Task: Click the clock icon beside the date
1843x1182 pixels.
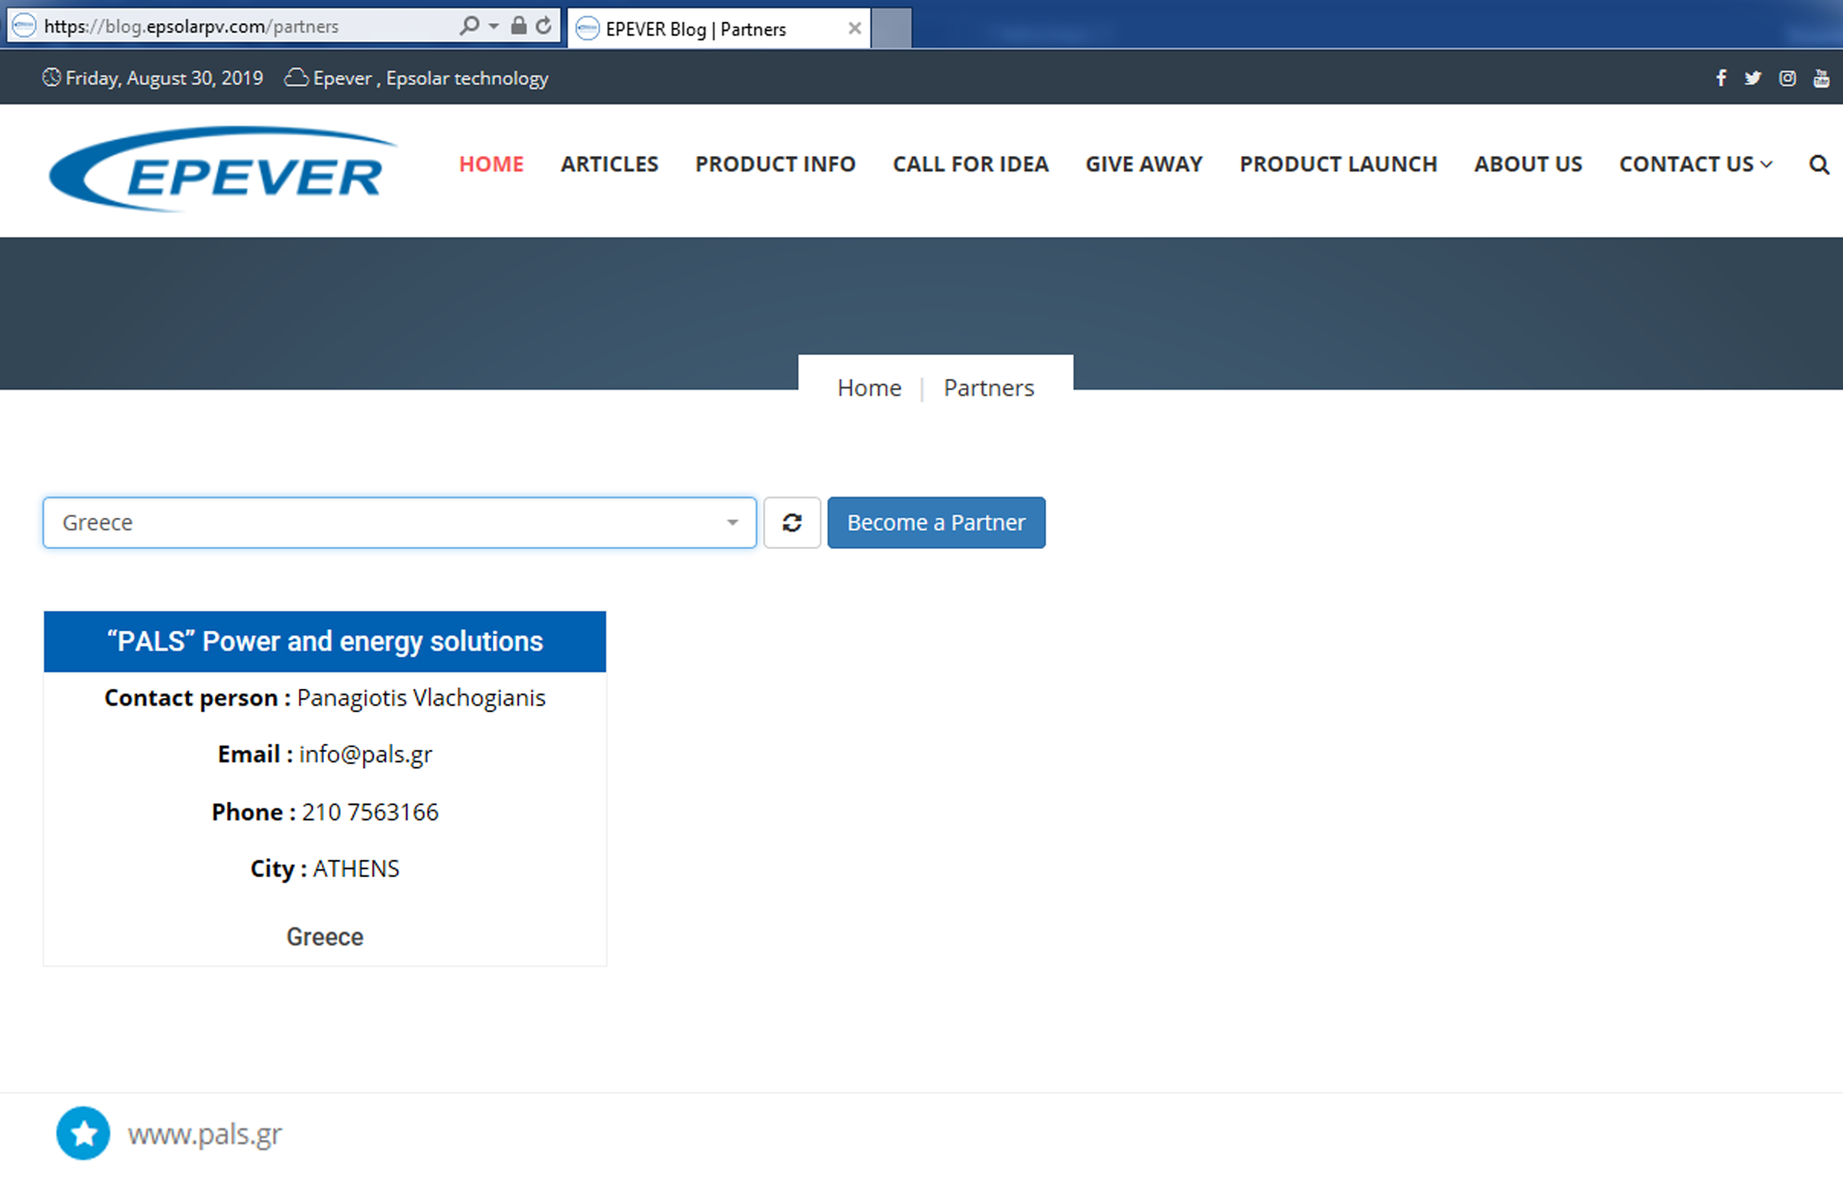Action: pos(51,77)
